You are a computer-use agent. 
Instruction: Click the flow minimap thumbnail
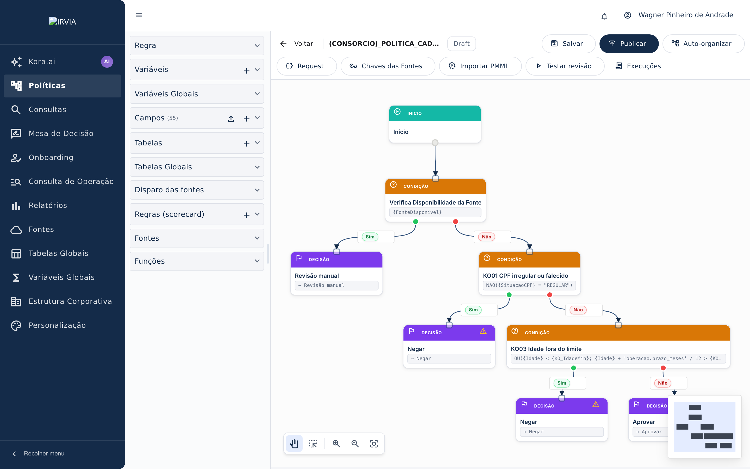click(x=704, y=426)
